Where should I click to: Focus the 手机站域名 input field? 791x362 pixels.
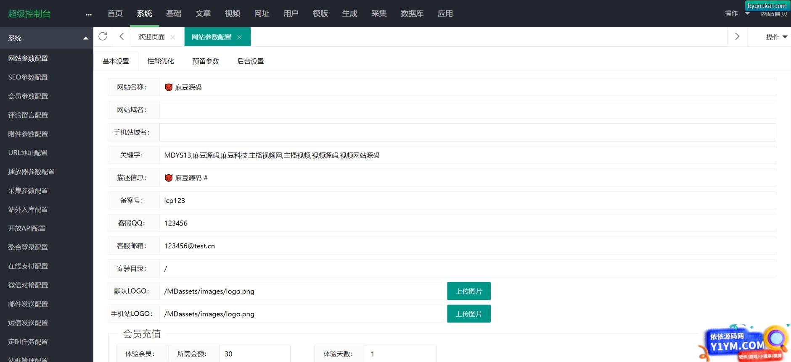tap(468, 132)
